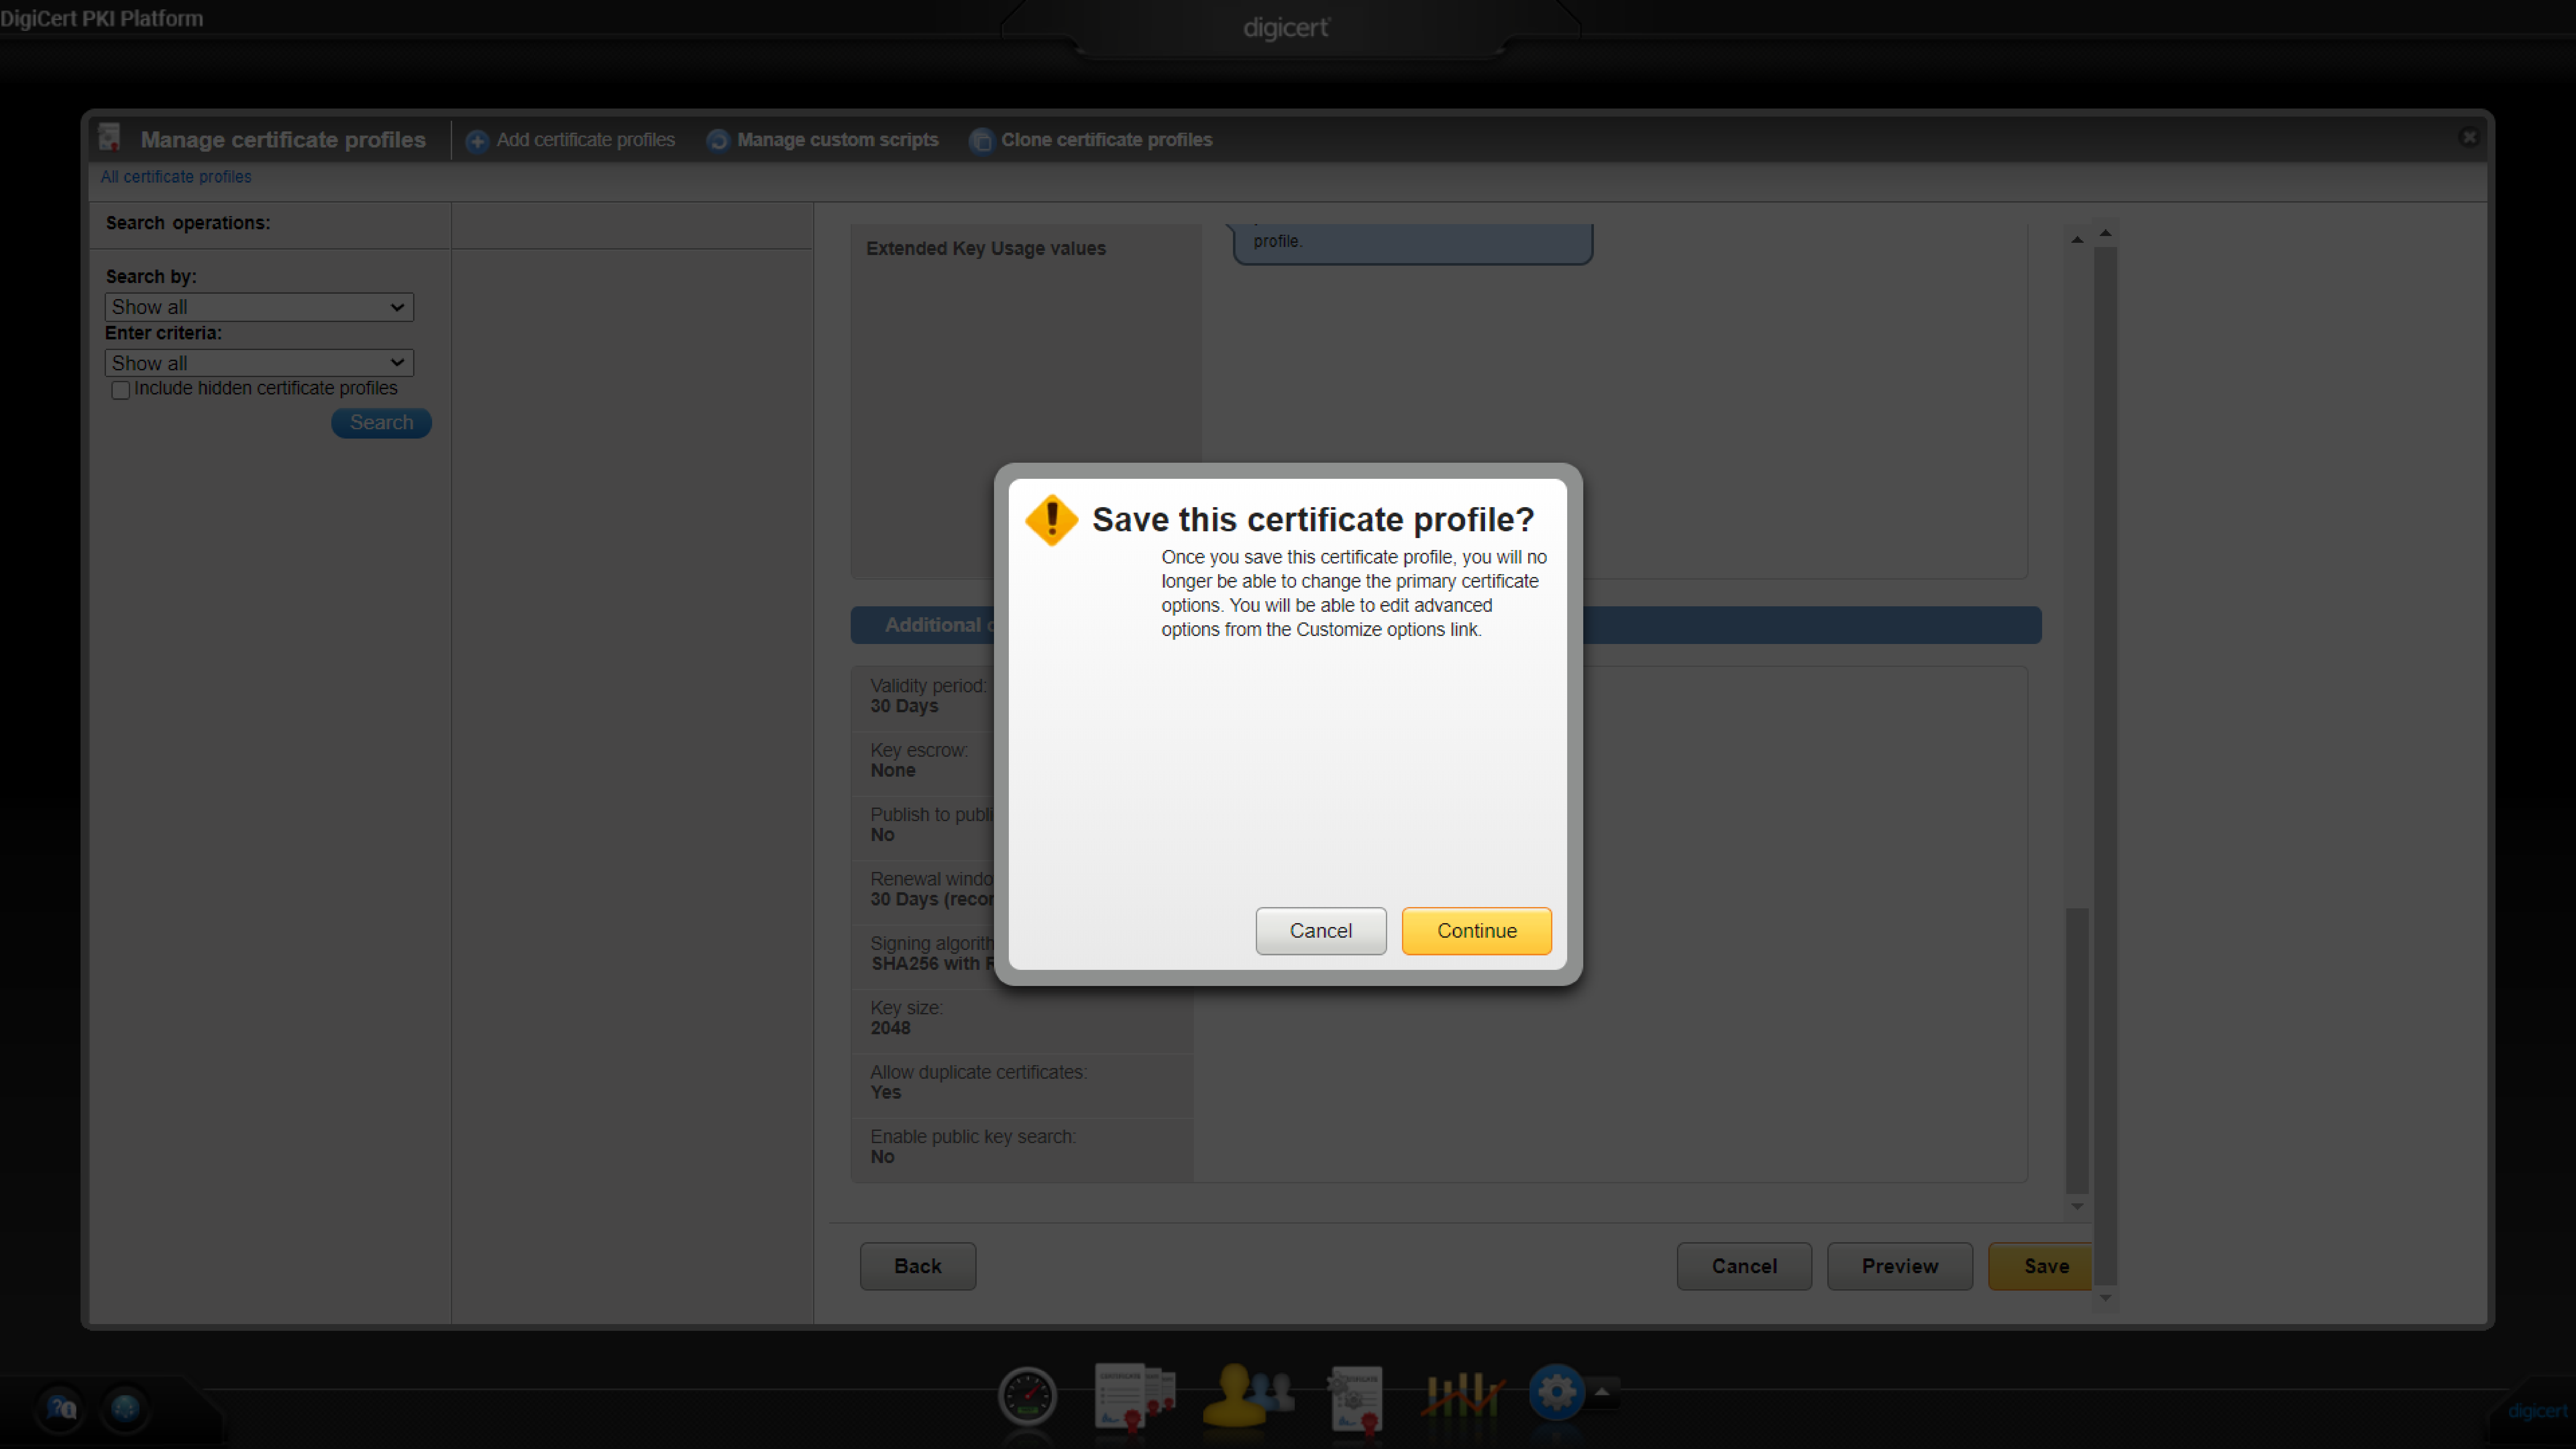Toggle Include hidden certificate profiles checkbox
2576x1449 pixels.
coord(121,390)
